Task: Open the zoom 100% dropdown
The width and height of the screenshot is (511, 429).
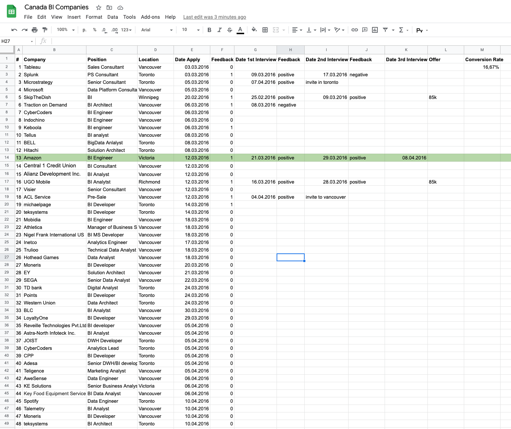Action: (66, 30)
